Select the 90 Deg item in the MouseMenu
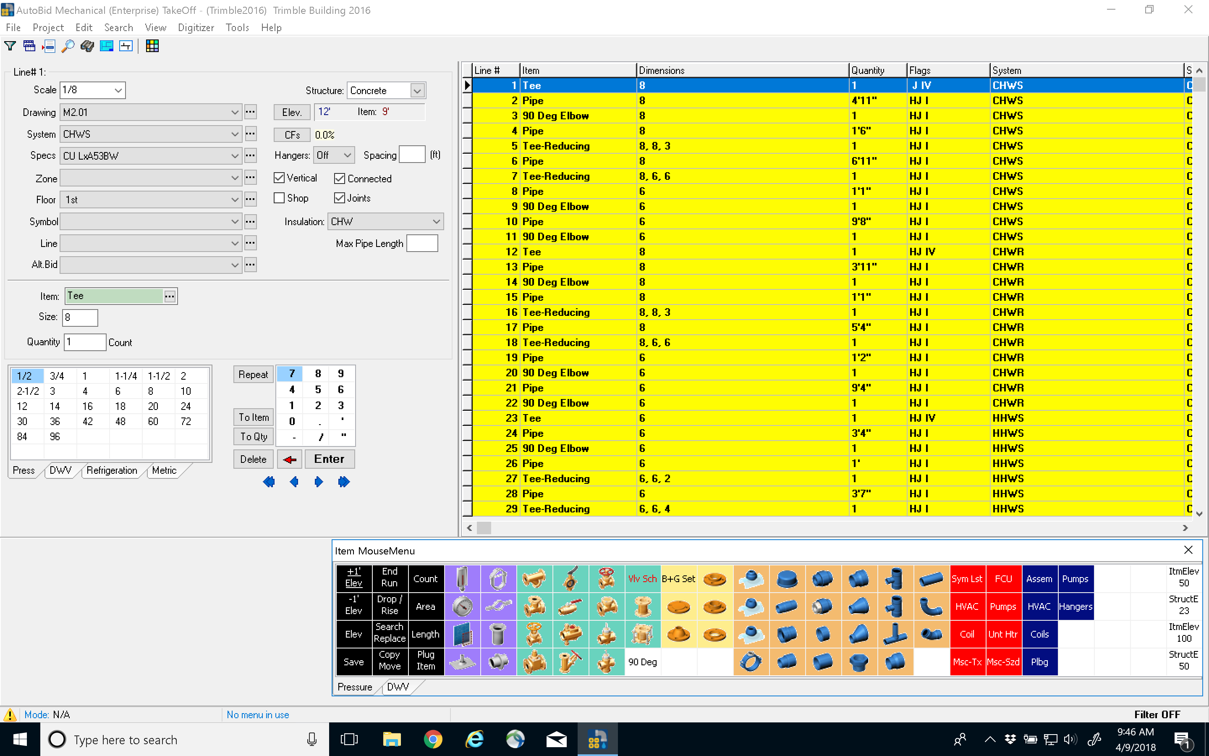Viewport: 1209px width, 756px height. pyautogui.click(x=642, y=661)
